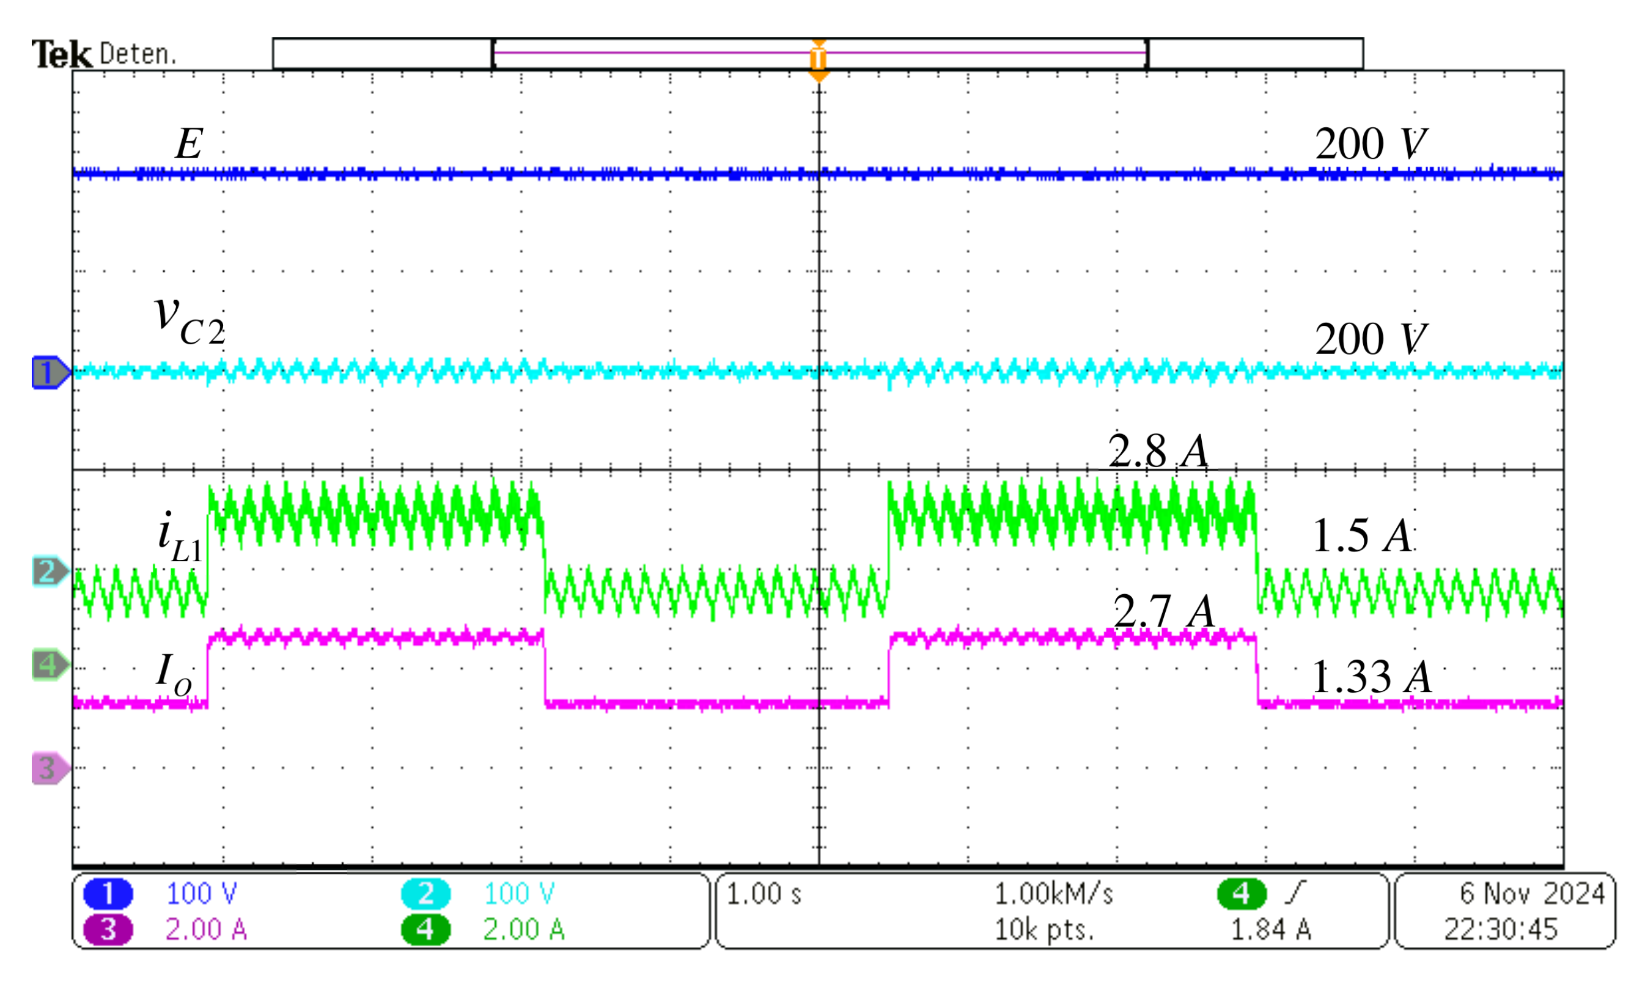Click channel 1 scale '100 V' in blue
This screenshot has width=1634, height=983.
201,894
